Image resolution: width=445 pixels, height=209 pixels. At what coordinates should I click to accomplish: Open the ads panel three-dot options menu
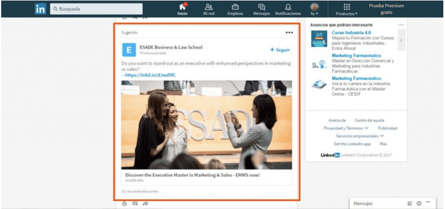[401, 25]
